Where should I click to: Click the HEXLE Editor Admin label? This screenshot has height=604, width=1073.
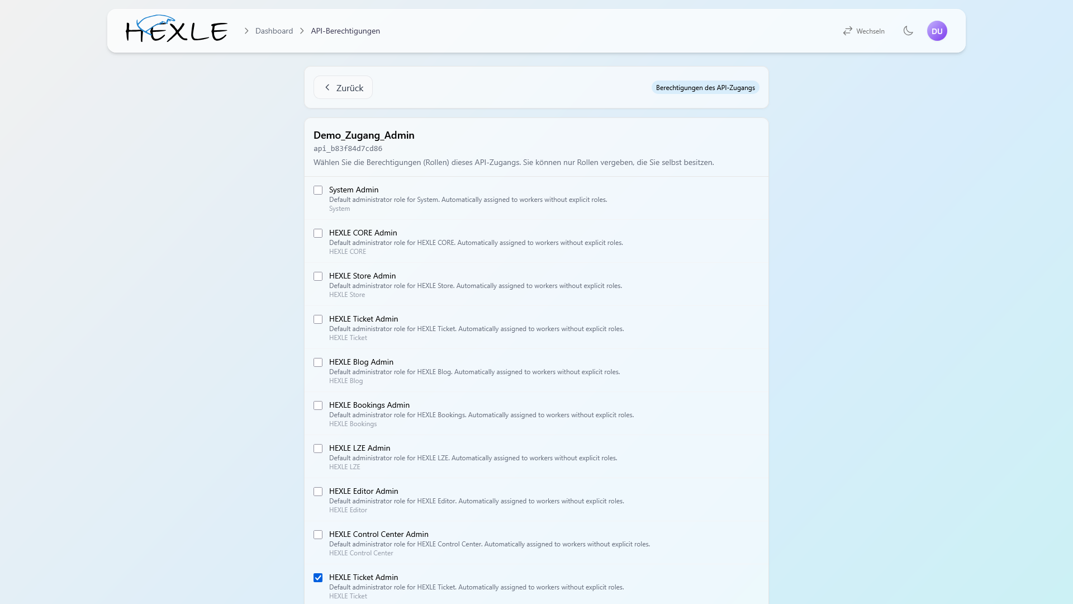coord(364,491)
